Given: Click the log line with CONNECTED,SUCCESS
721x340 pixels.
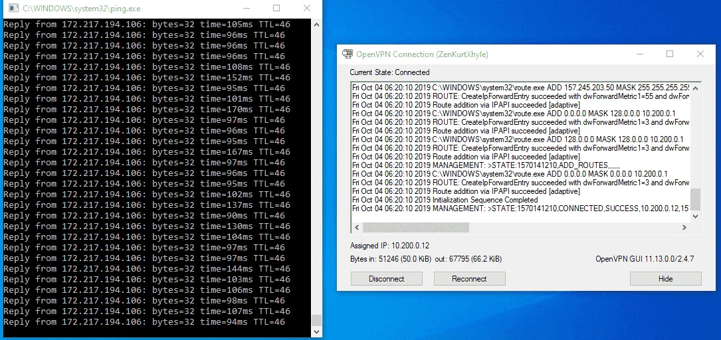Looking at the screenshot, I should coord(520,209).
